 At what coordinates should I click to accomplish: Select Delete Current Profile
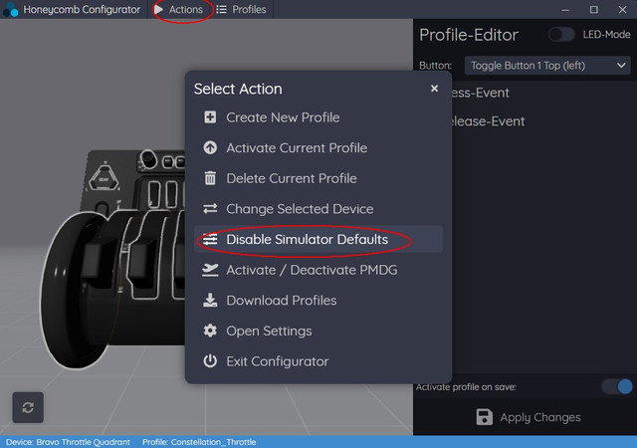(x=318, y=178)
